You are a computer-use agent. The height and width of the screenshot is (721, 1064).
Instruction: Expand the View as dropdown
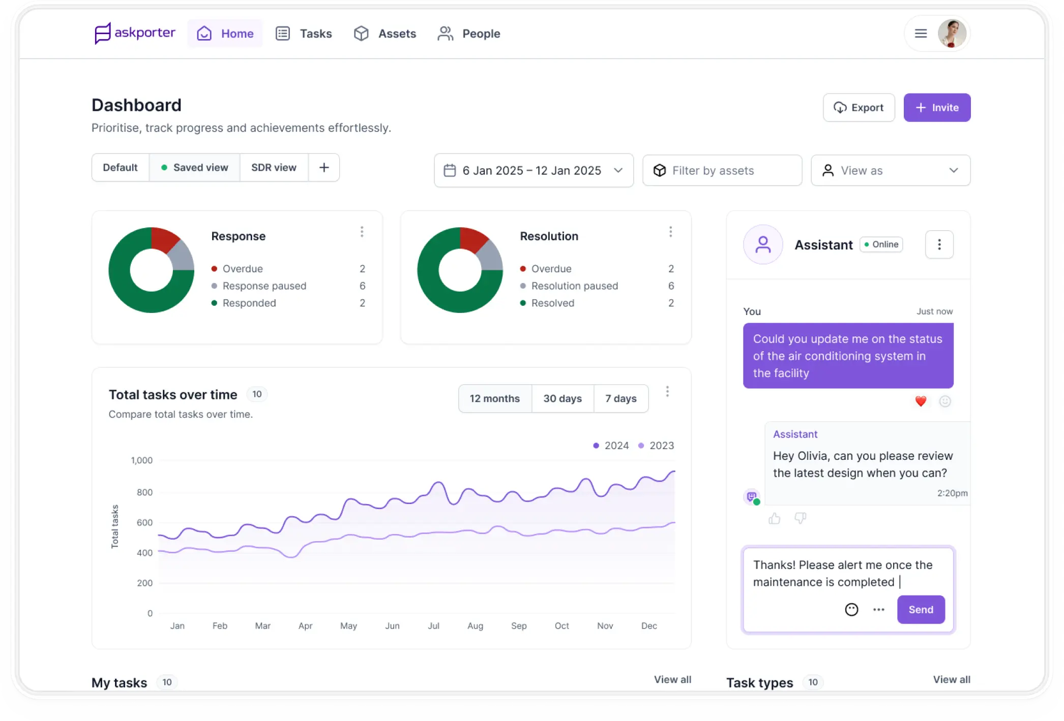(953, 170)
